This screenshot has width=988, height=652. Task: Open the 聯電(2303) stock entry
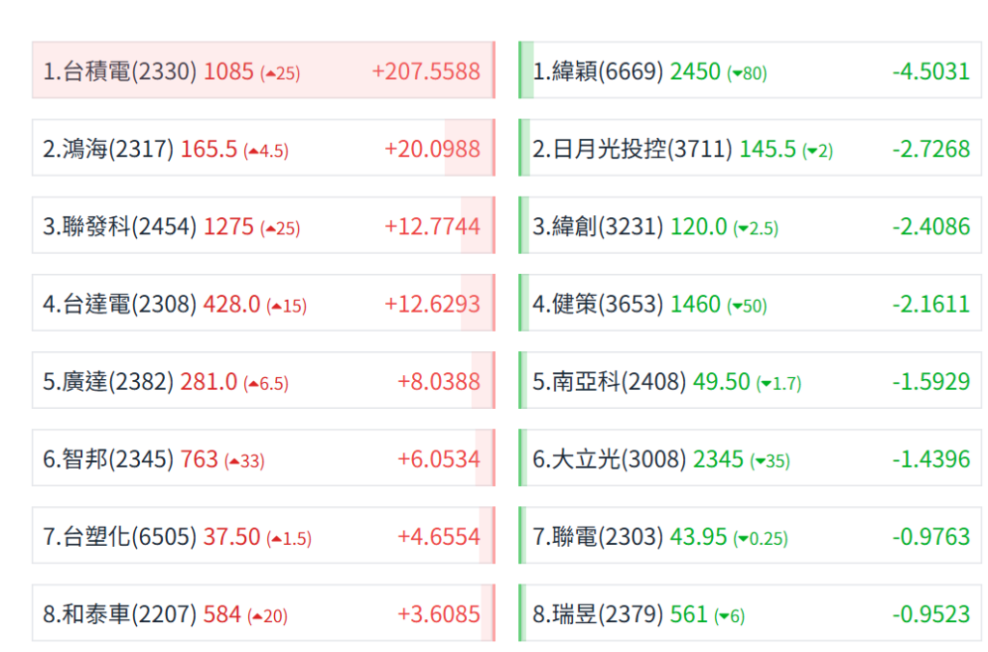[750, 535]
